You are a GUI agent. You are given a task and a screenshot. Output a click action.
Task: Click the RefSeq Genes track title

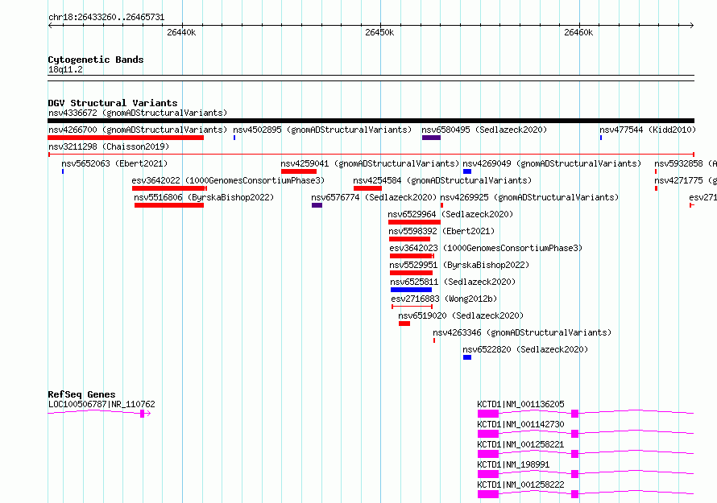pyautogui.click(x=81, y=394)
